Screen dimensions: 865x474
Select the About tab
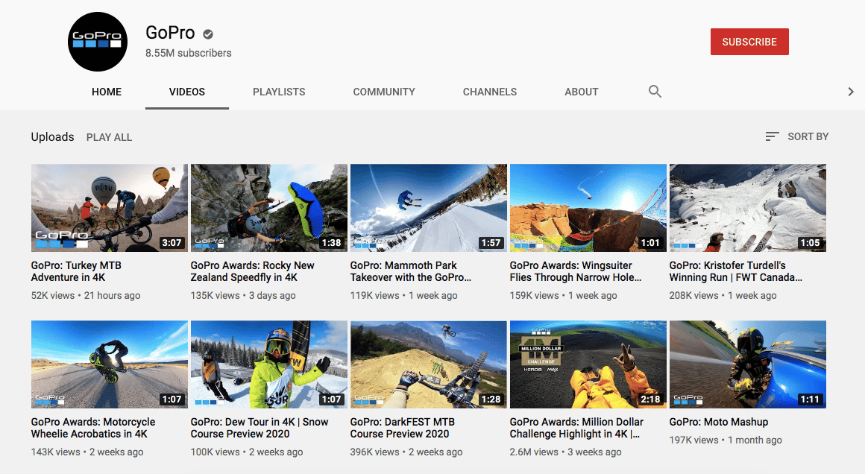[582, 92]
